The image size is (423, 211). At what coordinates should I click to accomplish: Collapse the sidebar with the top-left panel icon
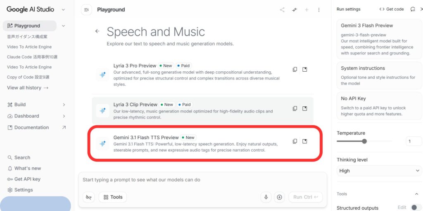tap(86, 10)
